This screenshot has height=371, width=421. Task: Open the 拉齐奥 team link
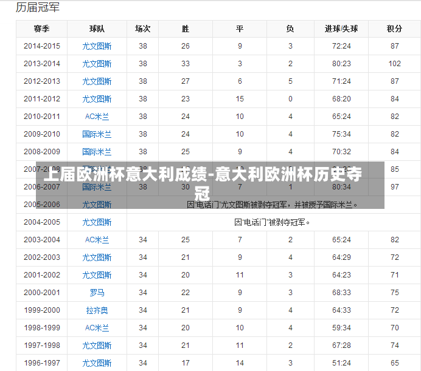[x=97, y=310]
